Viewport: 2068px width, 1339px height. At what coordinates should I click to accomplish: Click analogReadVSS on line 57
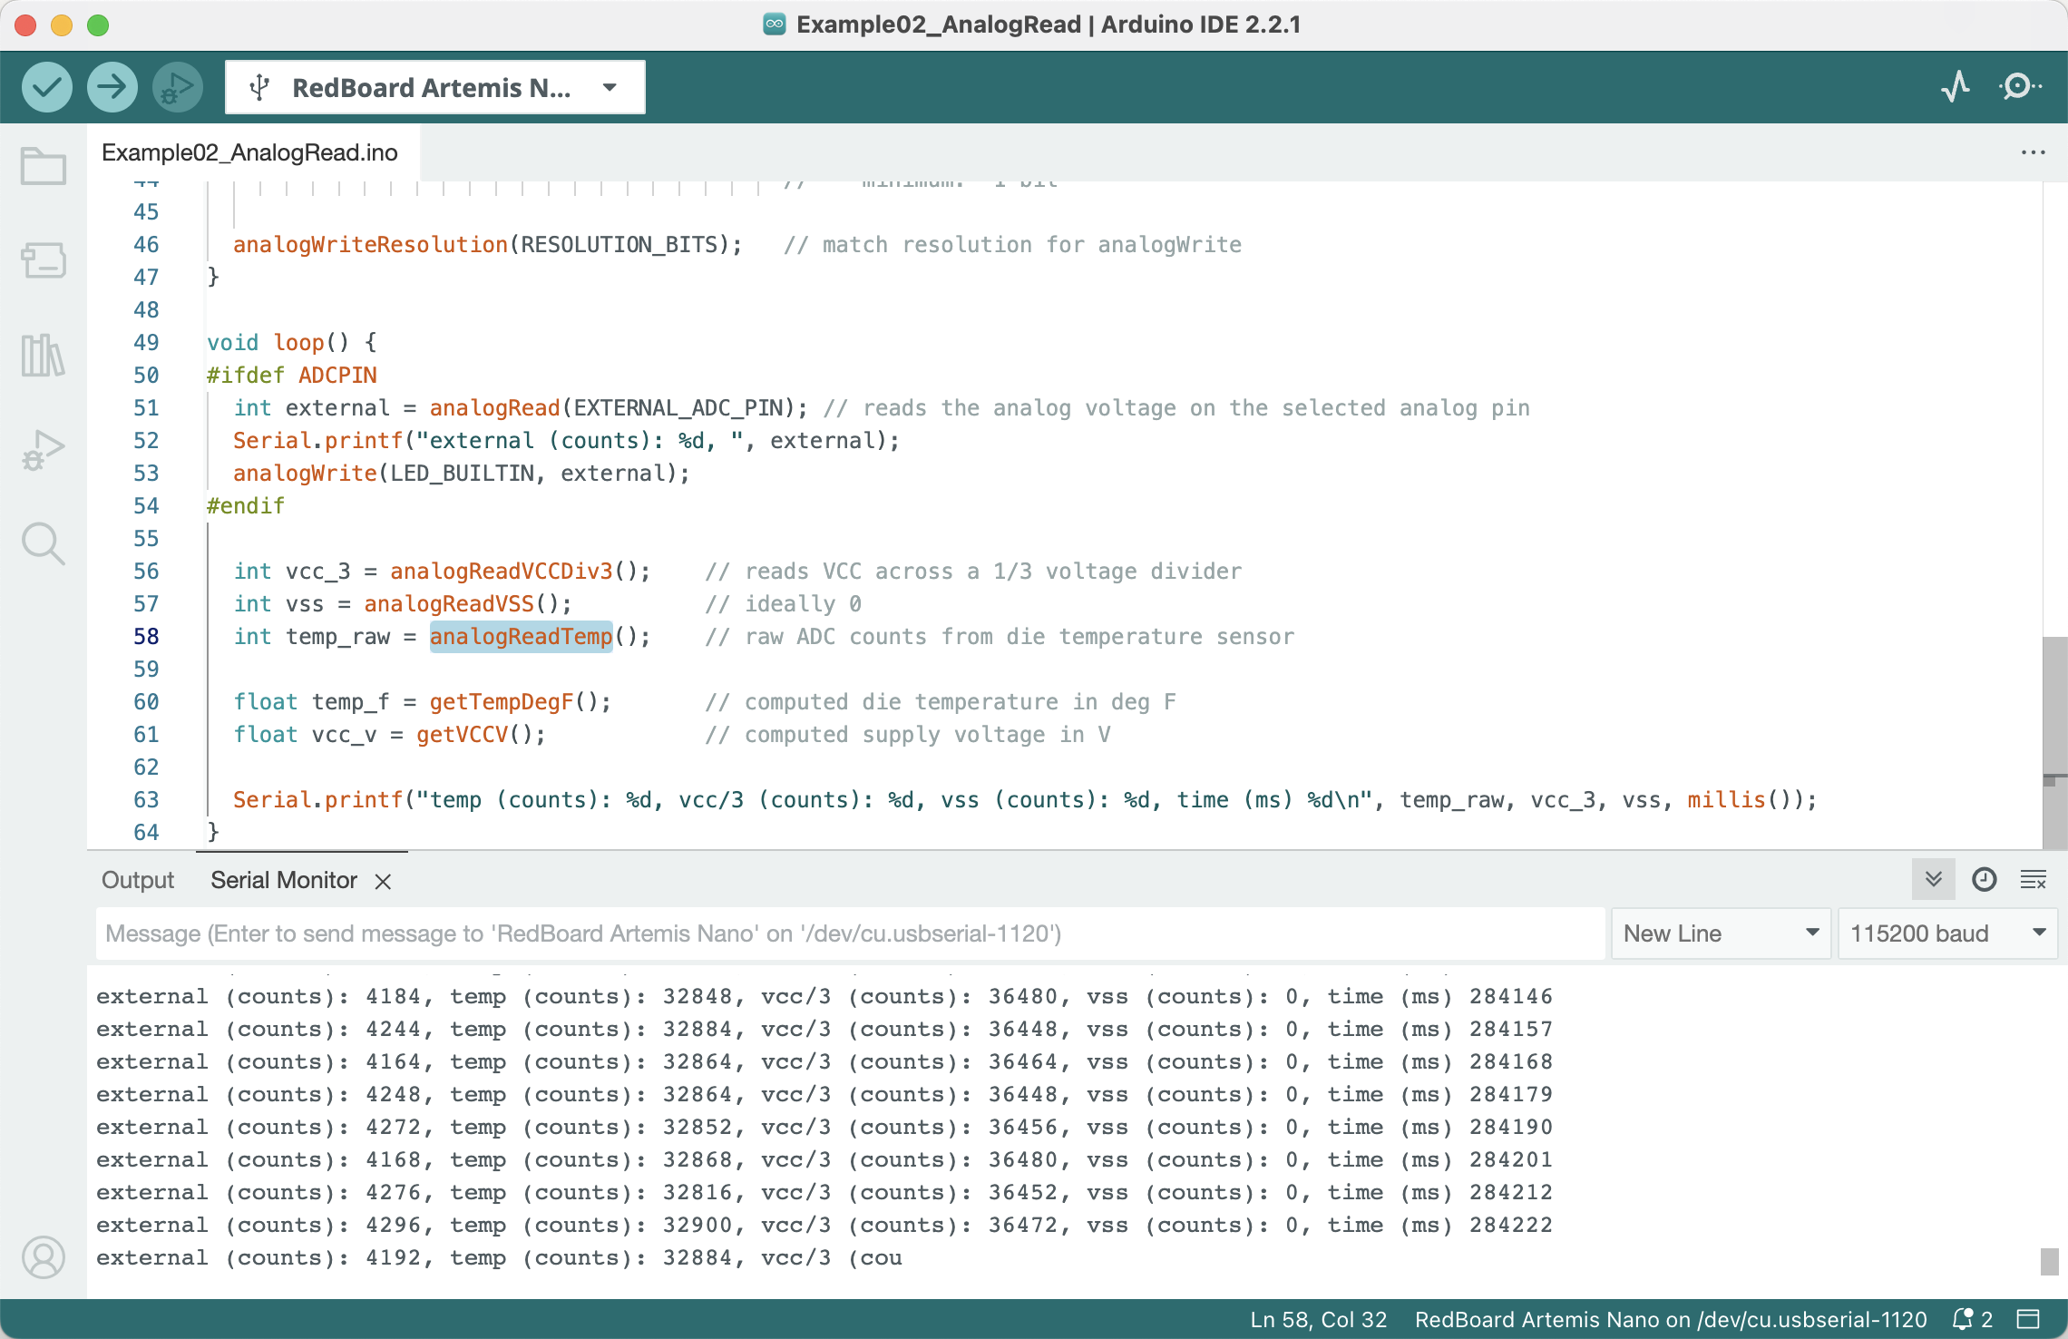click(449, 603)
